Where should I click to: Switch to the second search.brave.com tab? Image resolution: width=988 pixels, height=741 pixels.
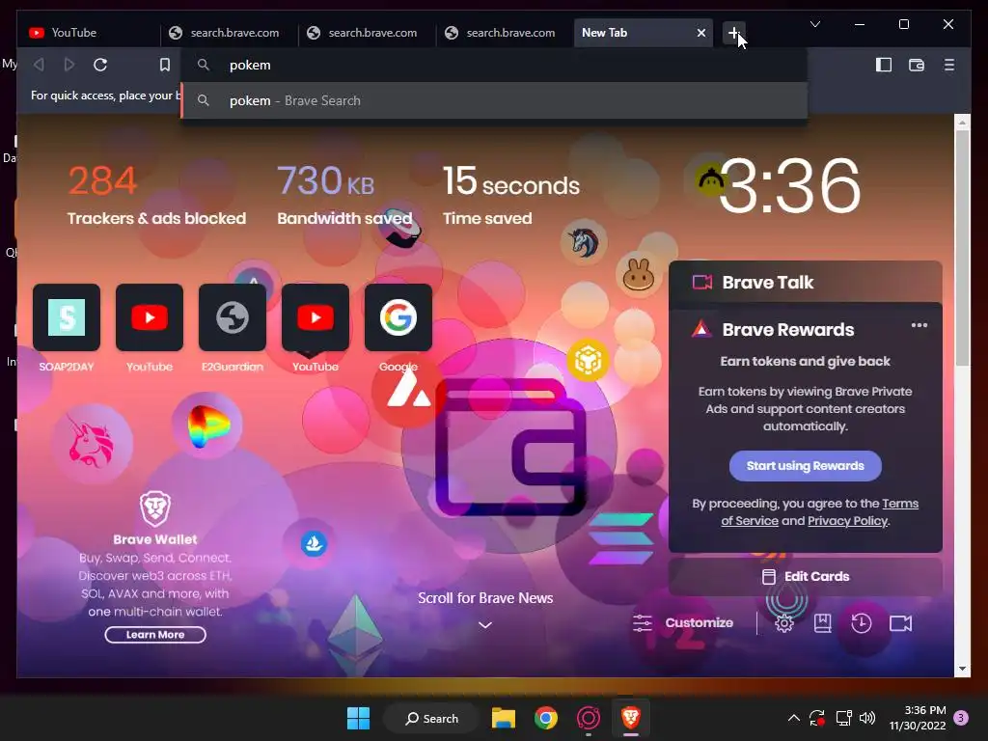tap(368, 33)
